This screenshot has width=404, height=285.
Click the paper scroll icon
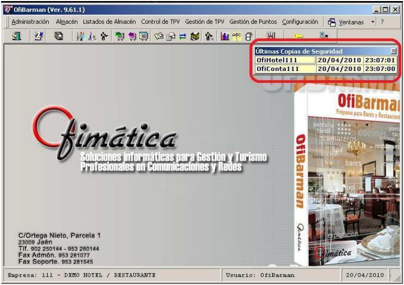click(248, 37)
